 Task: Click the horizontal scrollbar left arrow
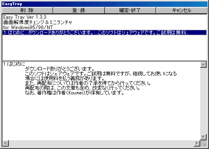coord(6,143)
